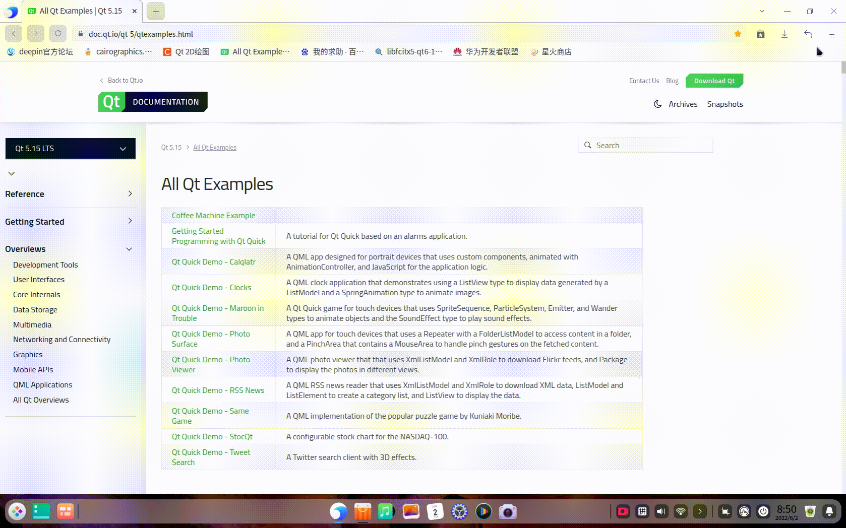This screenshot has height=528, width=846.
Task: Click the undo arrow icon in browser toolbar
Action: coord(808,34)
